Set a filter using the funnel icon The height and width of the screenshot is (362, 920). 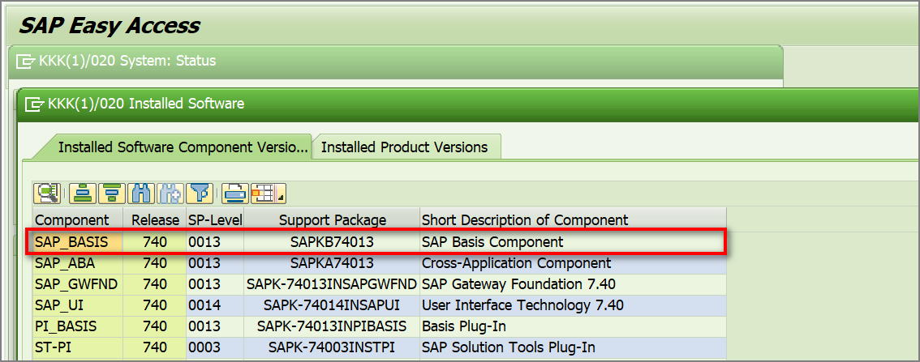click(199, 194)
